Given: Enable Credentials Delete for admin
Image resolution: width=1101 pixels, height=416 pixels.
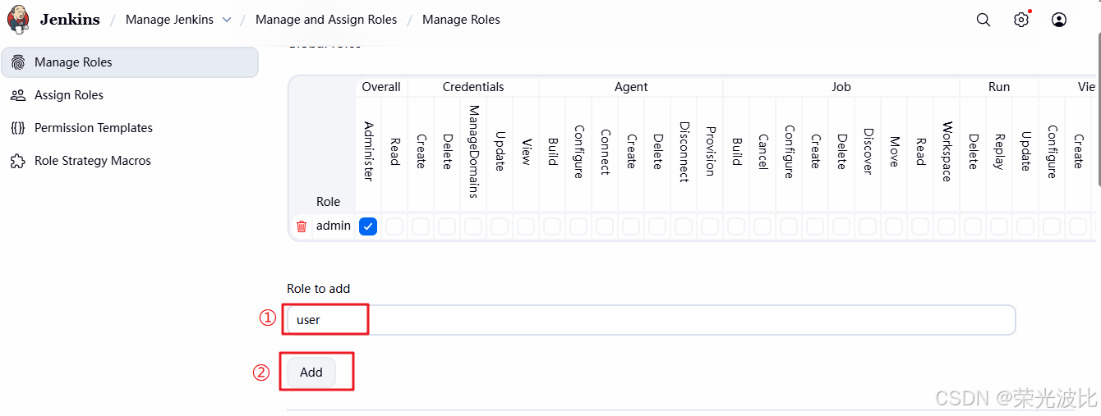Looking at the screenshot, I should (447, 226).
